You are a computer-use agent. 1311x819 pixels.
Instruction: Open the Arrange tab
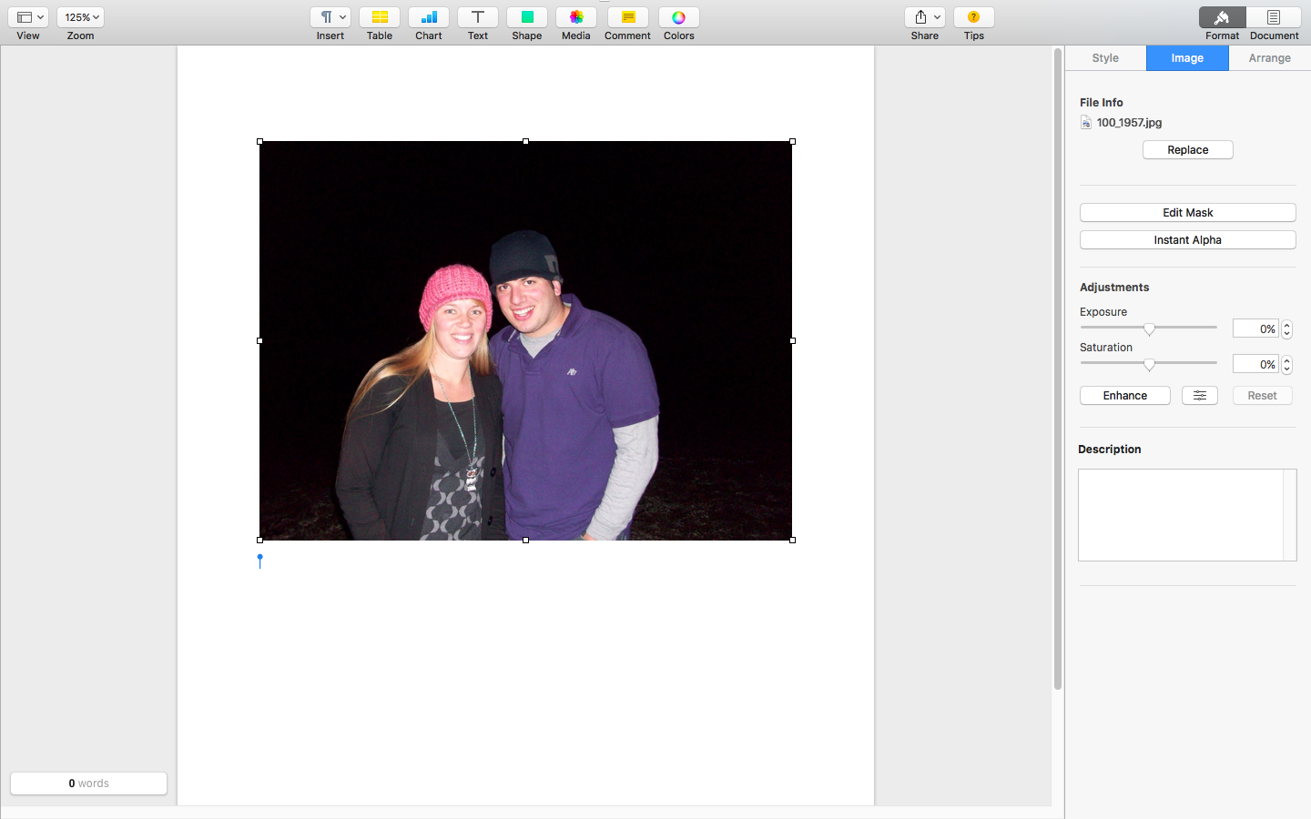1268,57
